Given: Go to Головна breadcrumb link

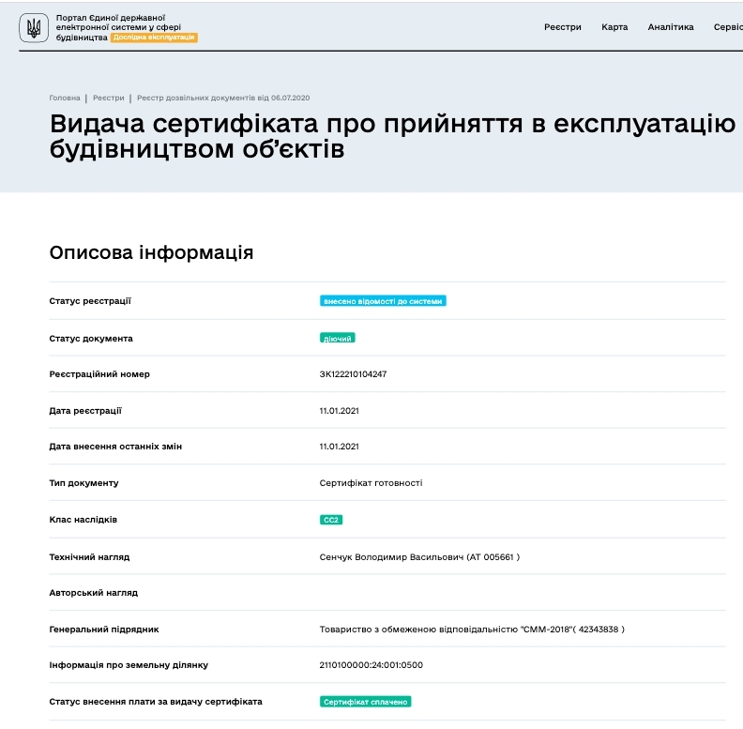Looking at the screenshot, I should click(65, 98).
